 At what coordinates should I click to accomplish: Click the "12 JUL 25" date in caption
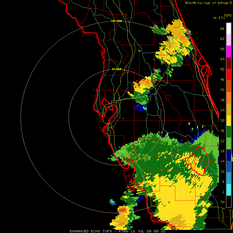click(141, 231)
